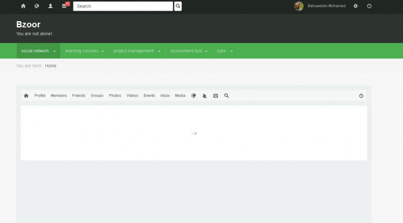Viewport: 403px width, 223px height.
Task: Expand the assessment tool dropdown menu
Action: 189,51
